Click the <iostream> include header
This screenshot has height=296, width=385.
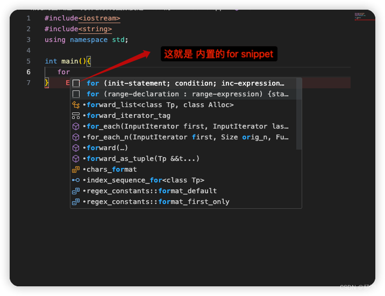coord(99,18)
